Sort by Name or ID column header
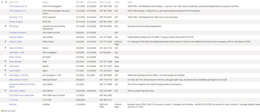This screenshot has width=260, height=112. (x=13, y=2)
